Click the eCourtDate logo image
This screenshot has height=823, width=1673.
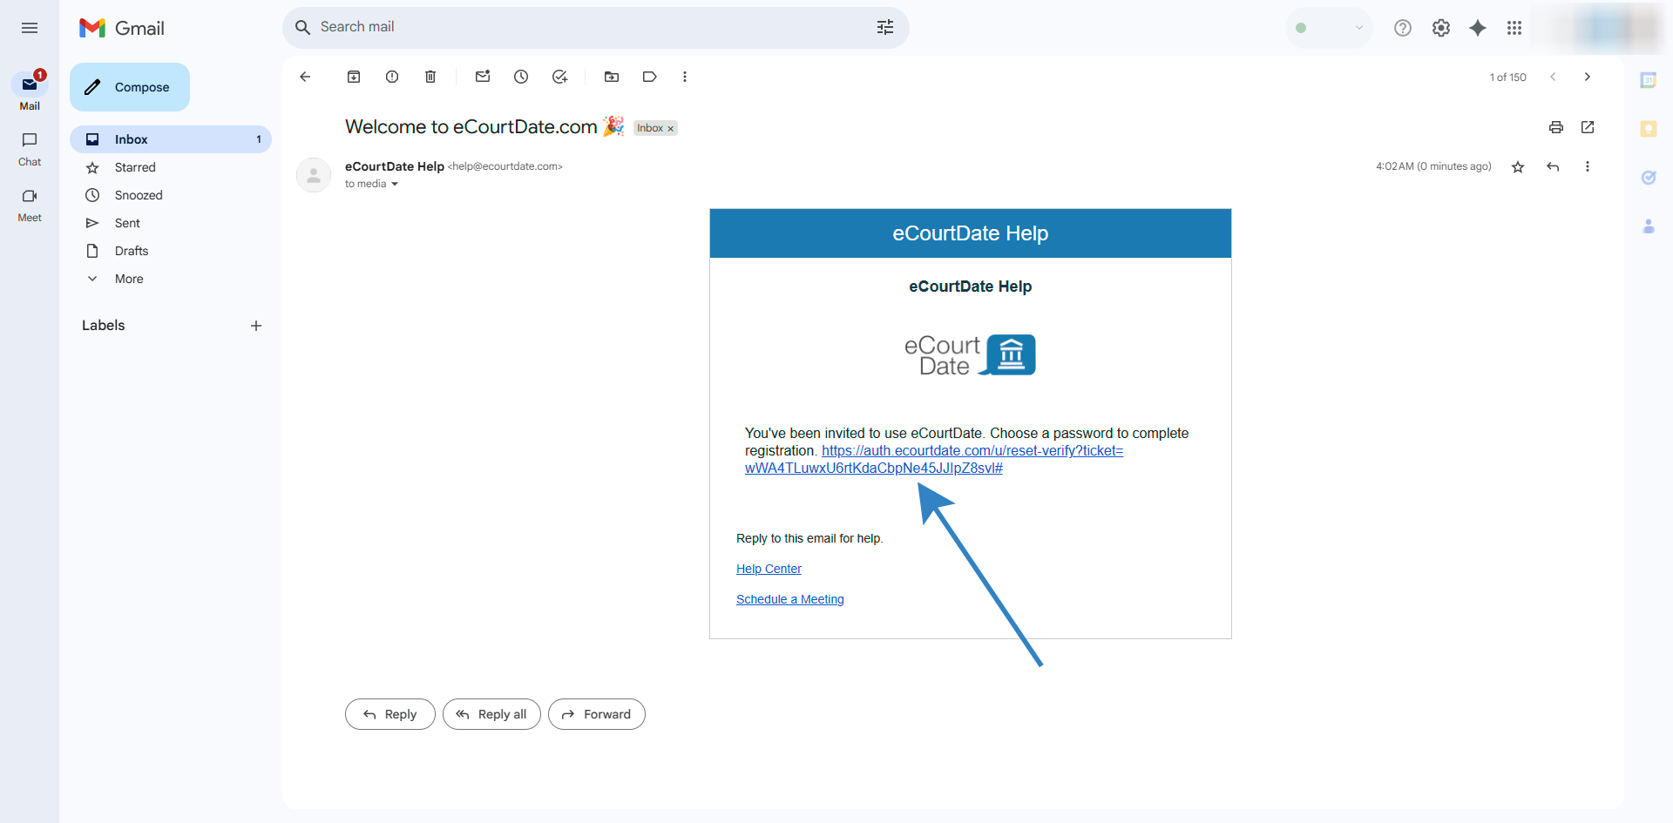pyautogui.click(x=970, y=355)
